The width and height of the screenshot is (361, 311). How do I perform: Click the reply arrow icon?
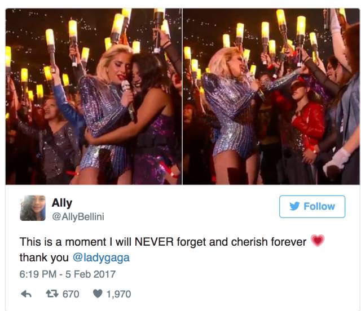[26, 294]
